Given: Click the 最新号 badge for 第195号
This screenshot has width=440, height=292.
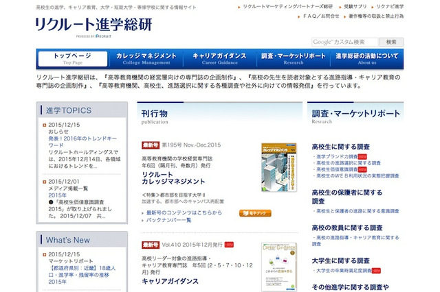Looking at the screenshot, I should 151,145.
